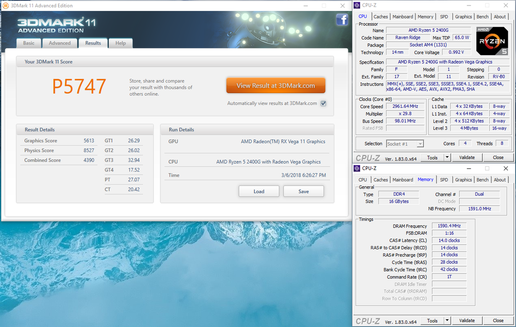Screen dimensions: 516x327
Task: Click the P5747 score value
Action: (x=79, y=86)
